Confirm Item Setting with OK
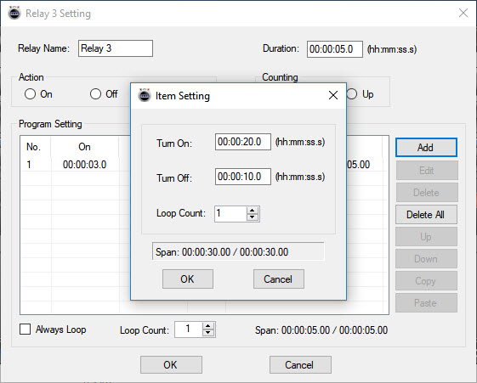Viewport: 477px width, 383px height. [188, 279]
